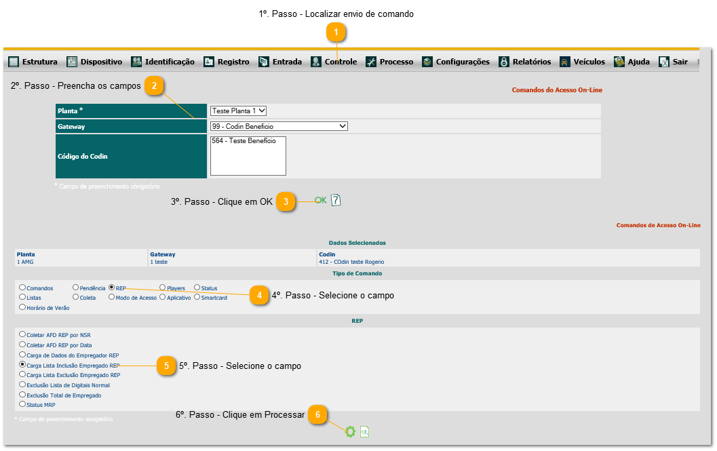Open the Registro menu
717x451 pixels.
[x=233, y=62]
